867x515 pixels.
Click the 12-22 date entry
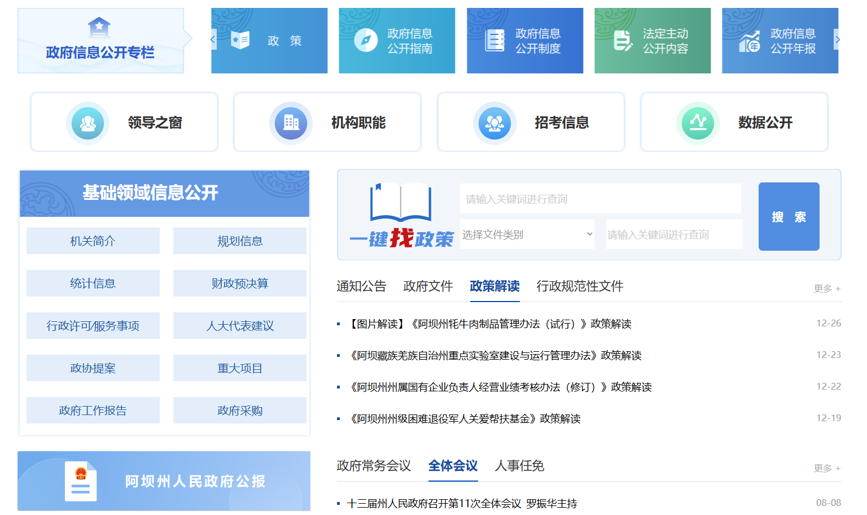point(829,386)
